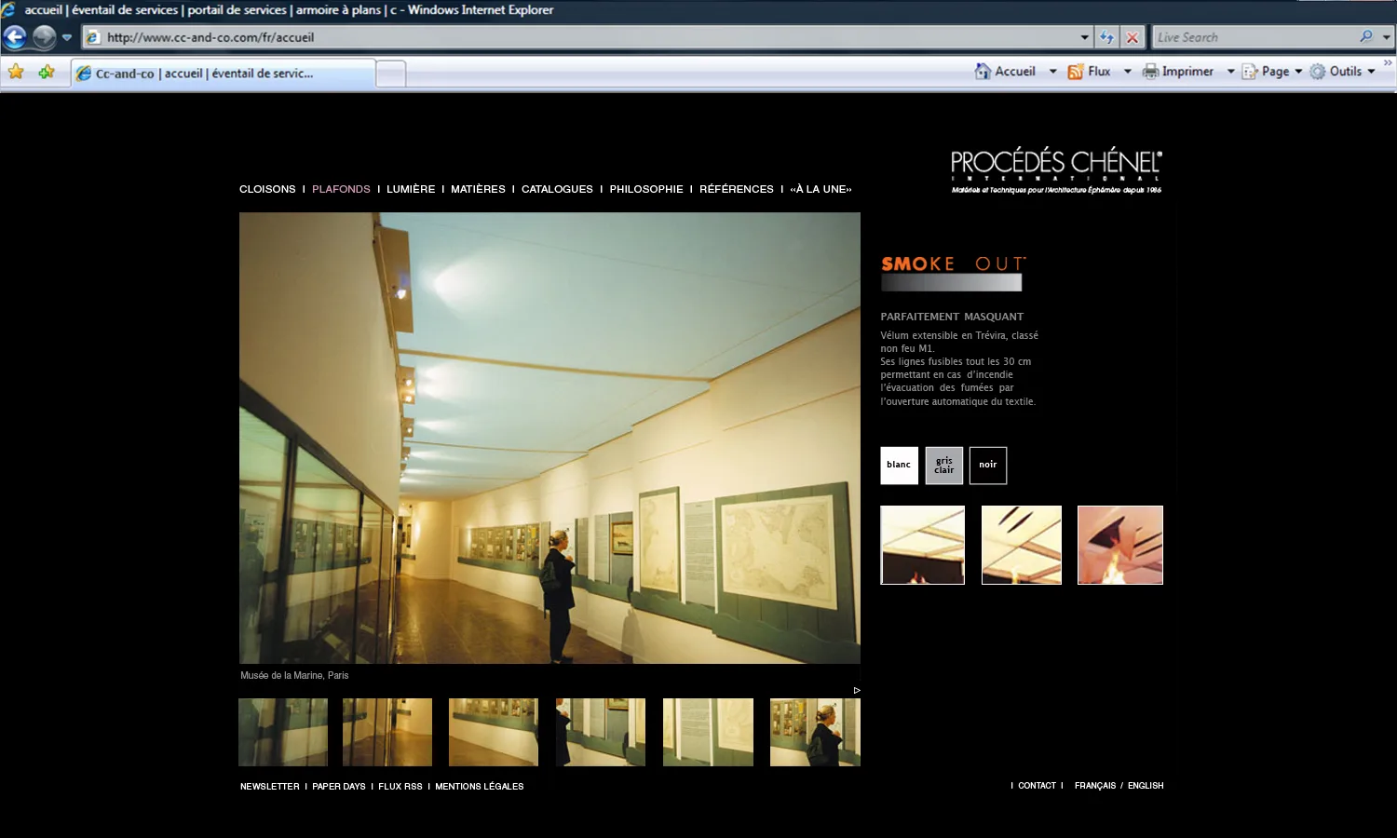Expand the dropdown arrow next to Imprimer
This screenshot has width=1397, height=838.
pyautogui.click(x=1230, y=72)
